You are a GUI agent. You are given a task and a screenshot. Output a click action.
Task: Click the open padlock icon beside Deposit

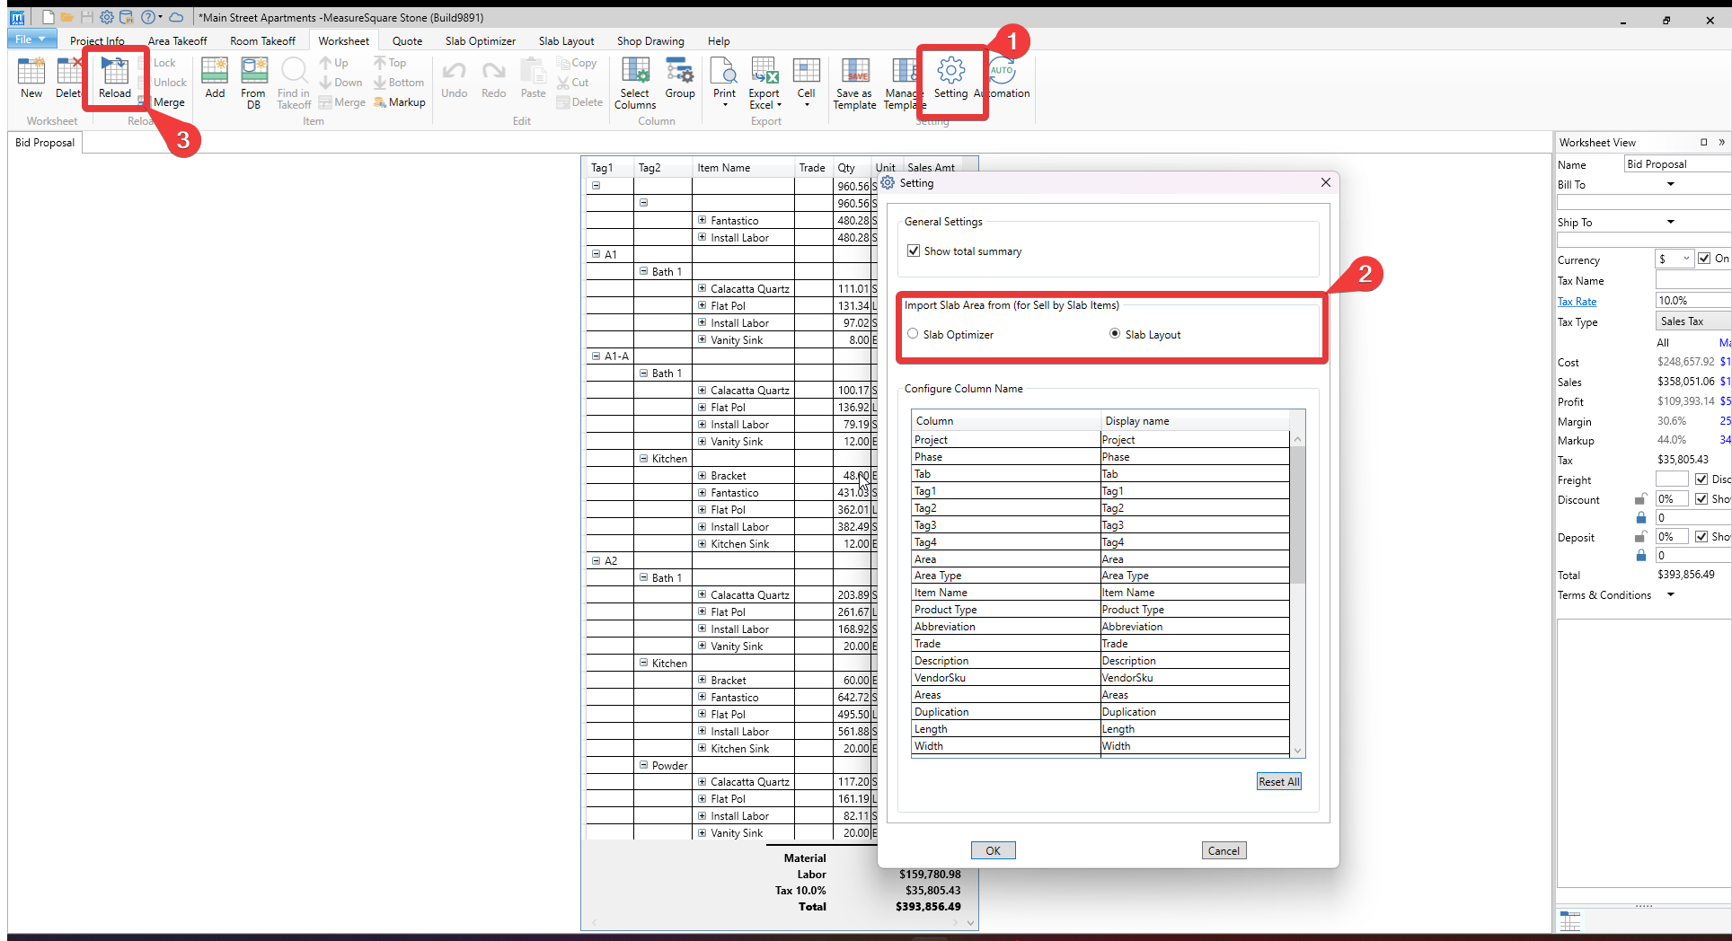click(1640, 537)
